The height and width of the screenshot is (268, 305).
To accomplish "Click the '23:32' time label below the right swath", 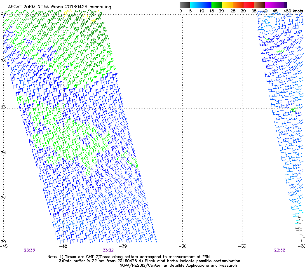I will tap(279, 250).
